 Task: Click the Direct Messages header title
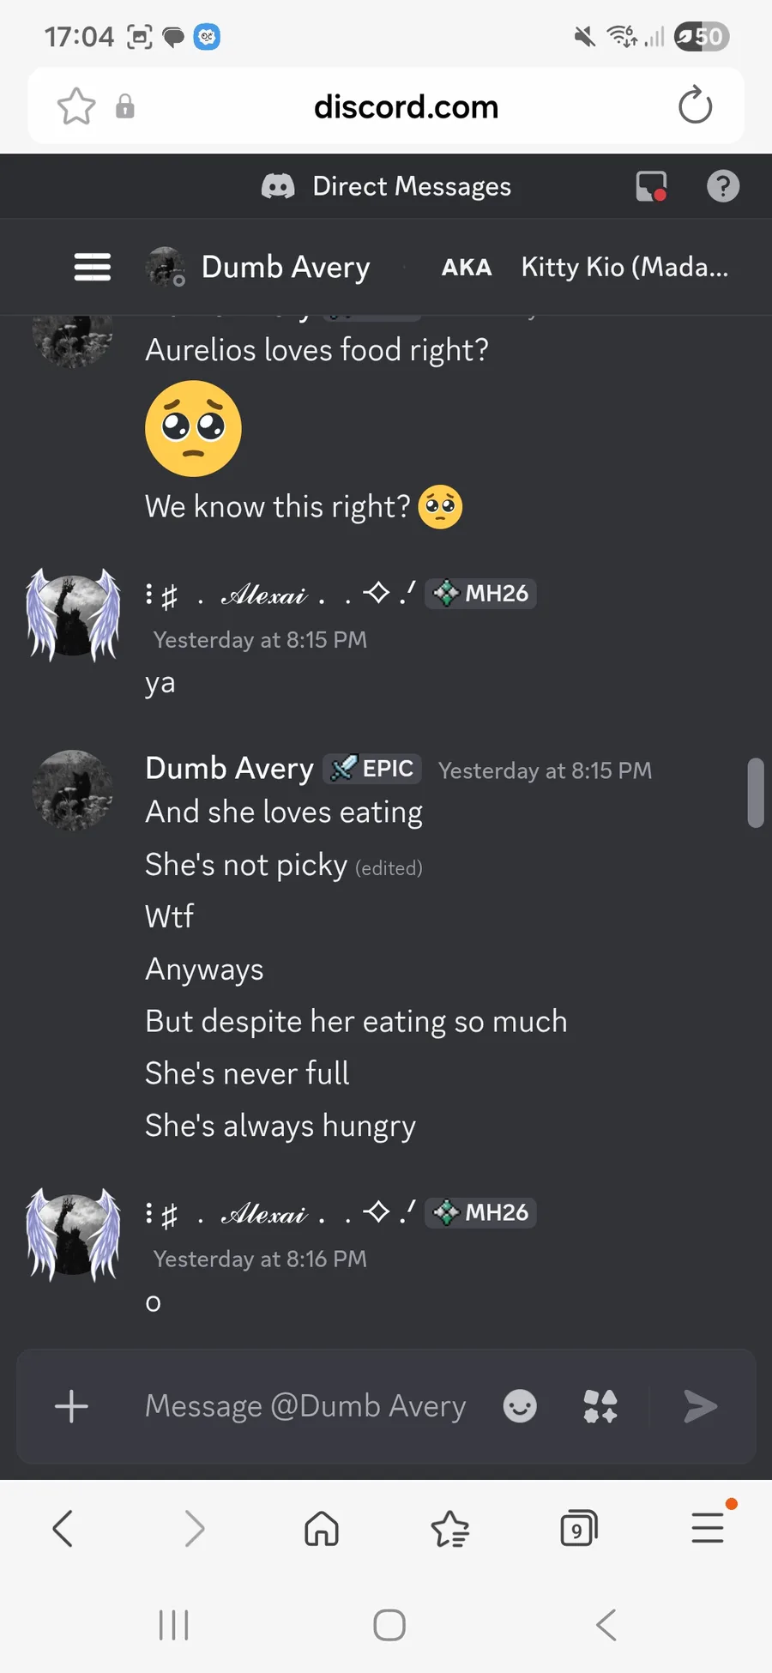point(411,186)
